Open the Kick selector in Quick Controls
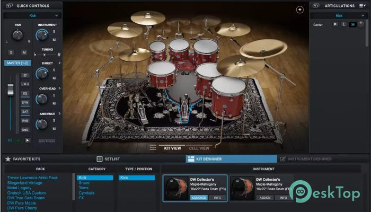 tap(33, 15)
